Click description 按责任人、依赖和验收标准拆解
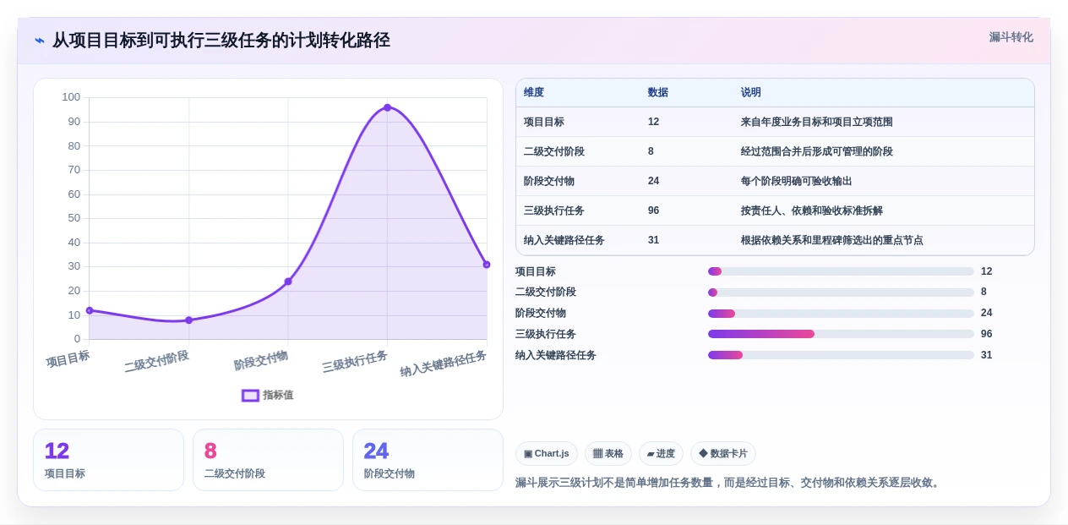 812,211
